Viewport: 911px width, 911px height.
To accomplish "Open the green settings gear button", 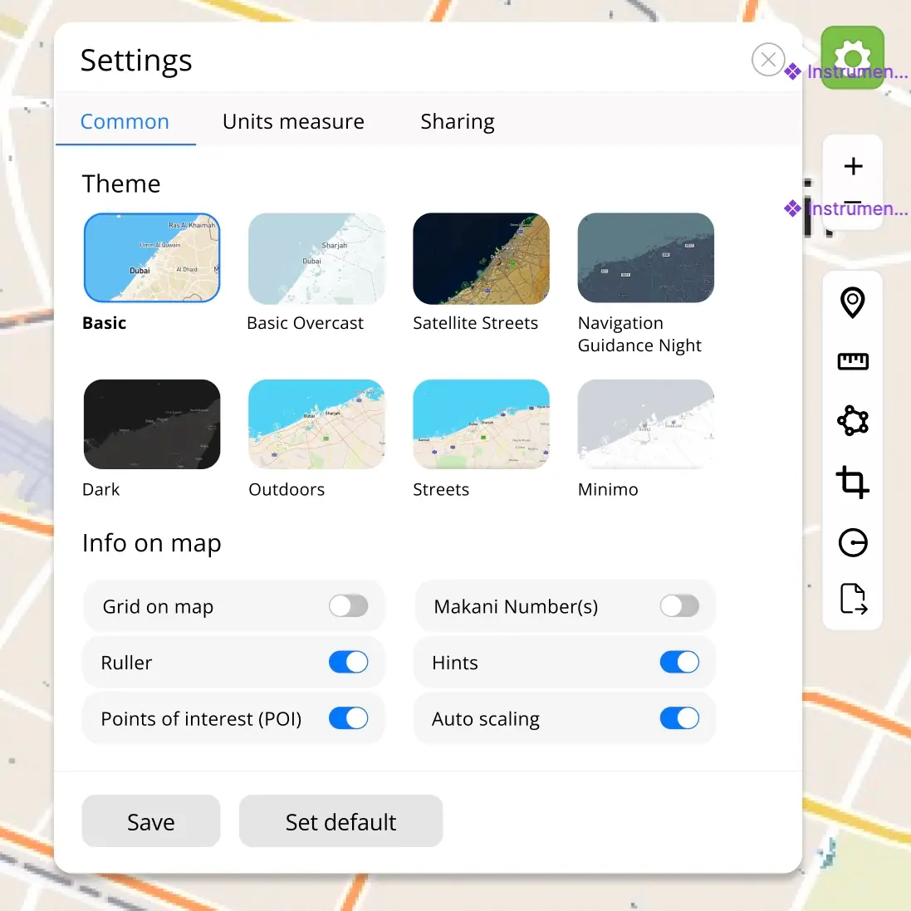I will (x=852, y=57).
